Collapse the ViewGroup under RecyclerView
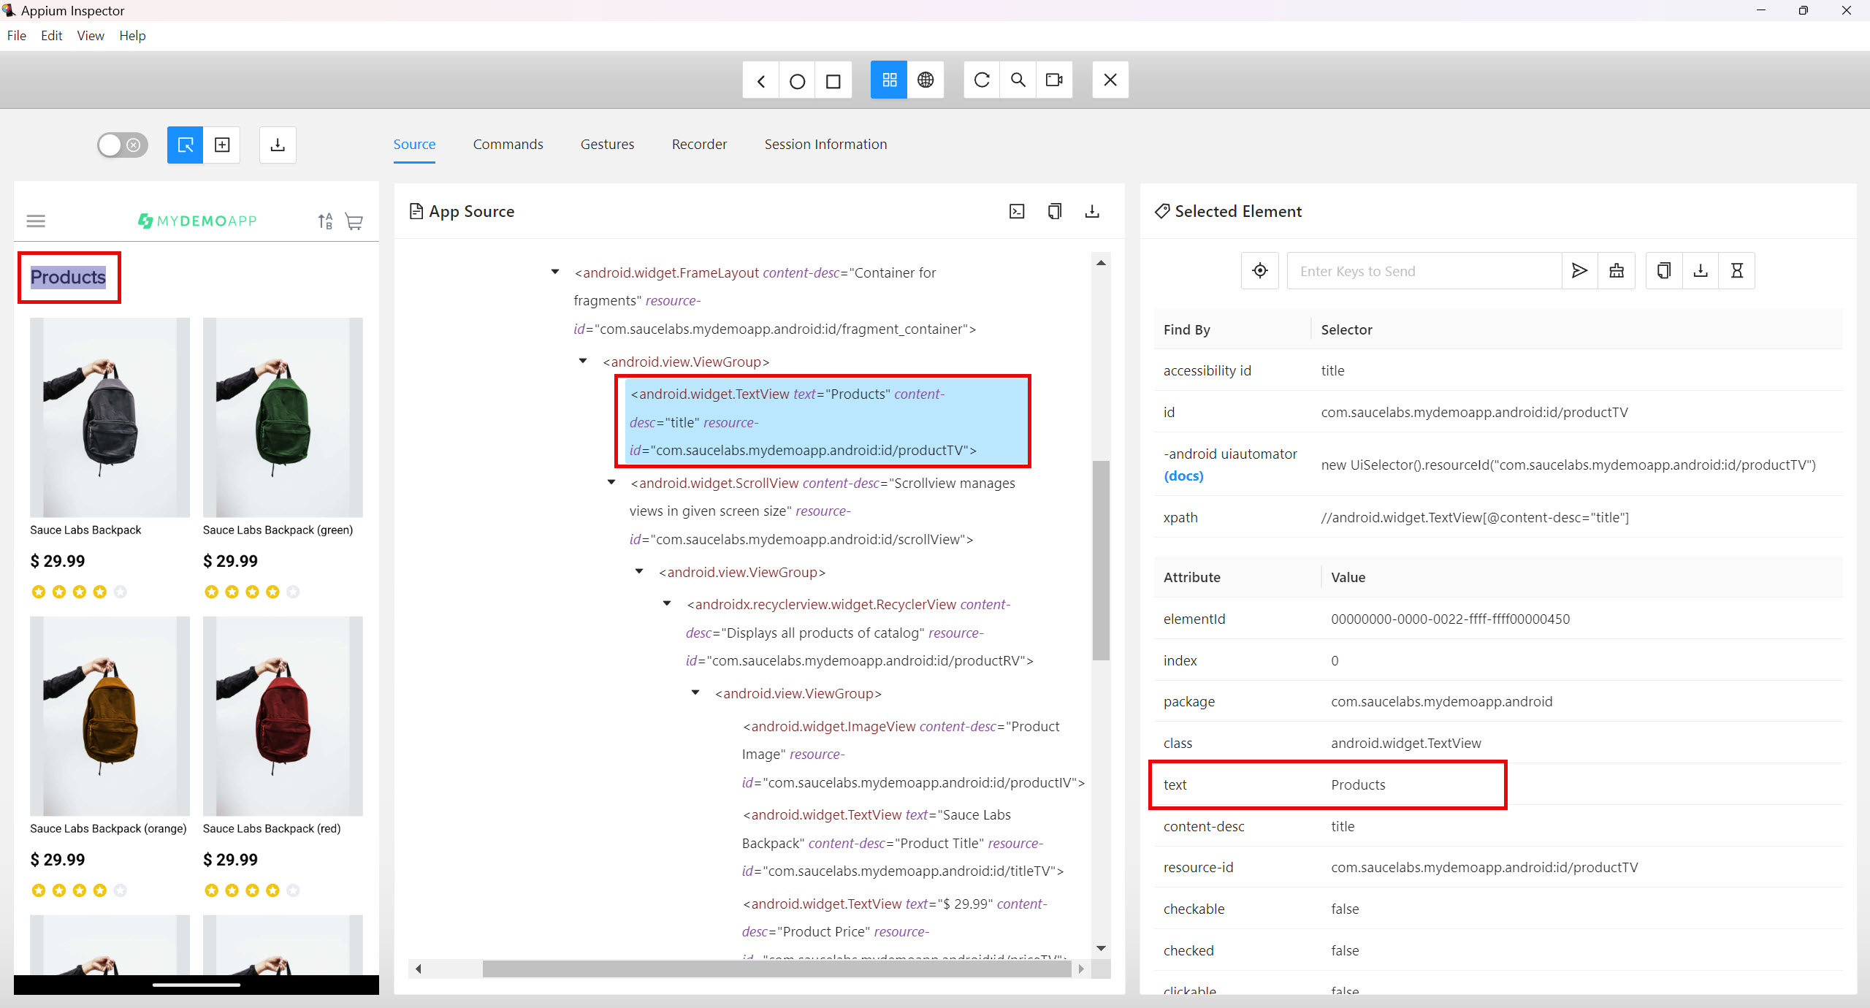 point(695,692)
